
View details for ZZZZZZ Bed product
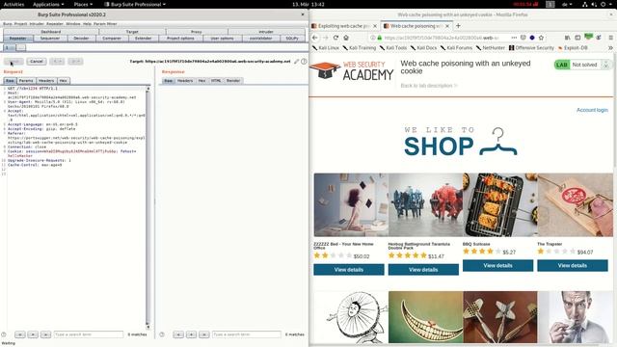349,270
